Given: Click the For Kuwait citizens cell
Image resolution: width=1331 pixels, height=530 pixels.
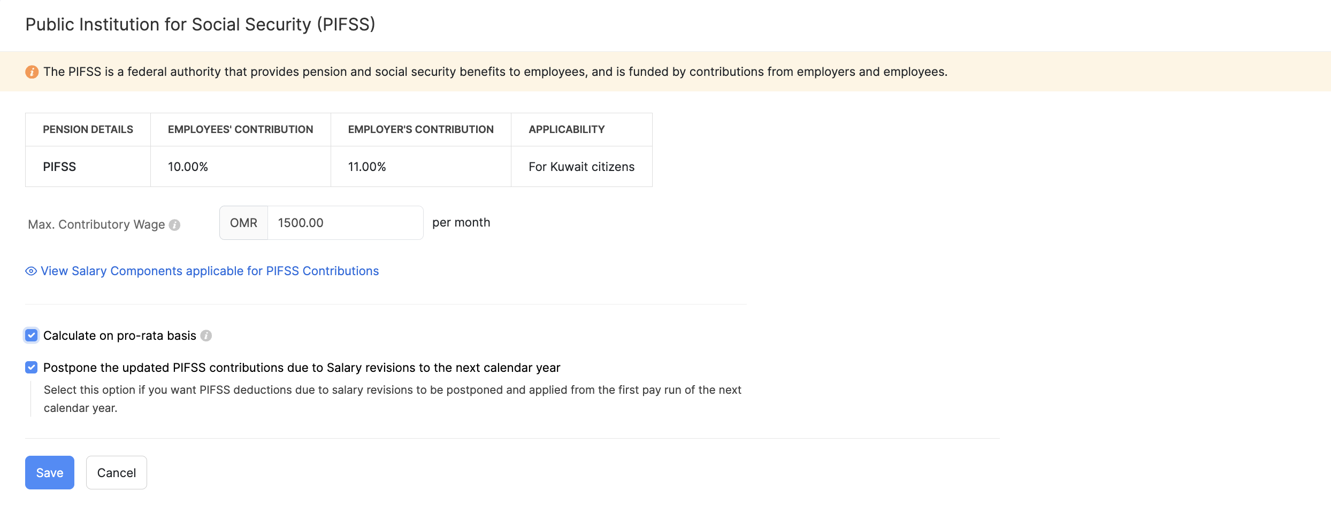Looking at the screenshot, I should coord(582,167).
